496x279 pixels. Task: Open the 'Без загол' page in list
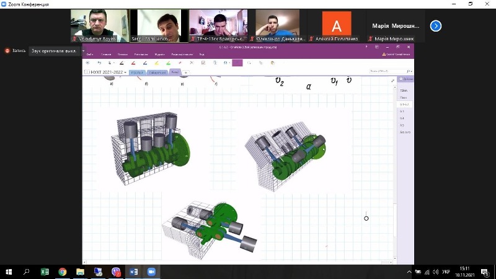coord(405,132)
